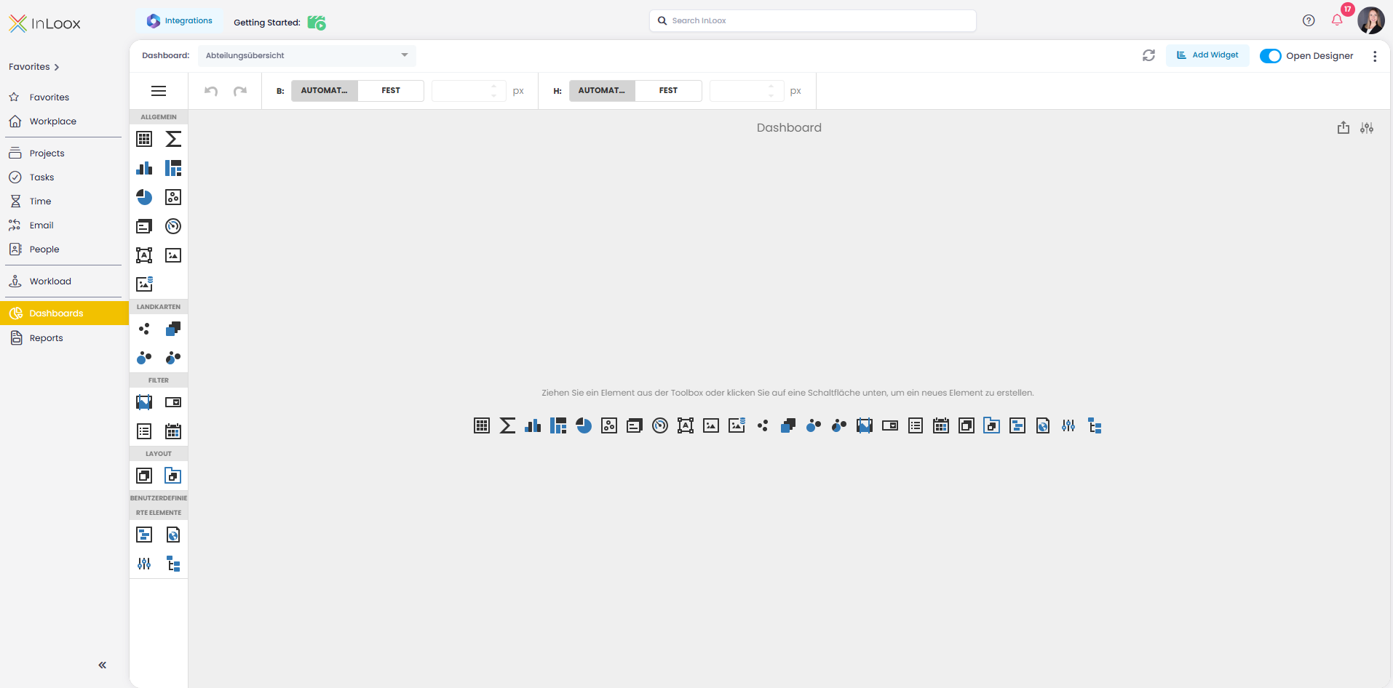The height and width of the screenshot is (688, 1393).
Task: Refresh the dashboard
Action: click(x=1148, y=55)
